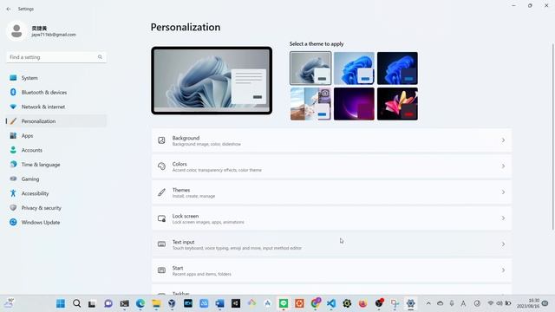Image resolution: width=555 pixels, height=312 pixels.
Task: Open network and volume quick settings
Action: [x=499, y=303]
